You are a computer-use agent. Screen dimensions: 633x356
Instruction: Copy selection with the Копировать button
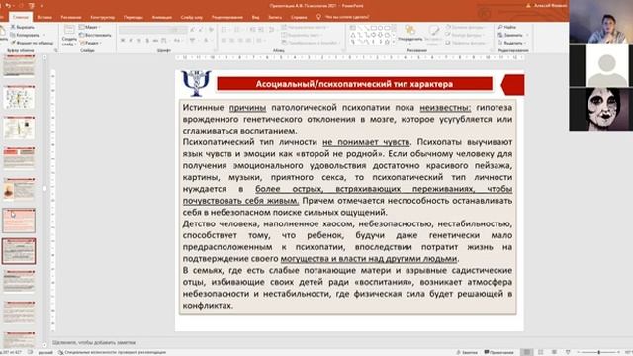(25, 35)
